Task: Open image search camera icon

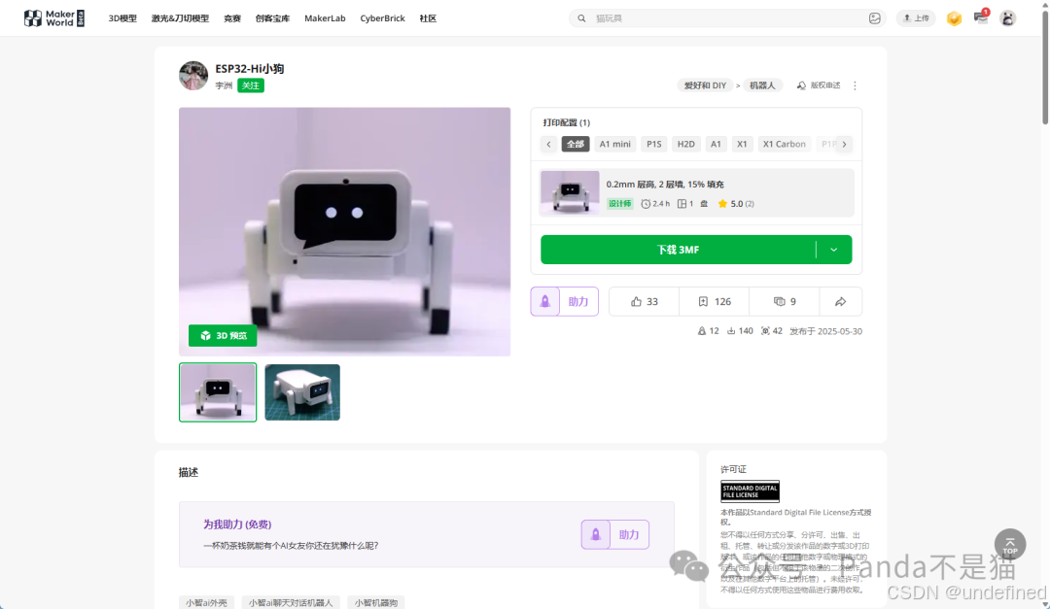Action: coord(875,18)
